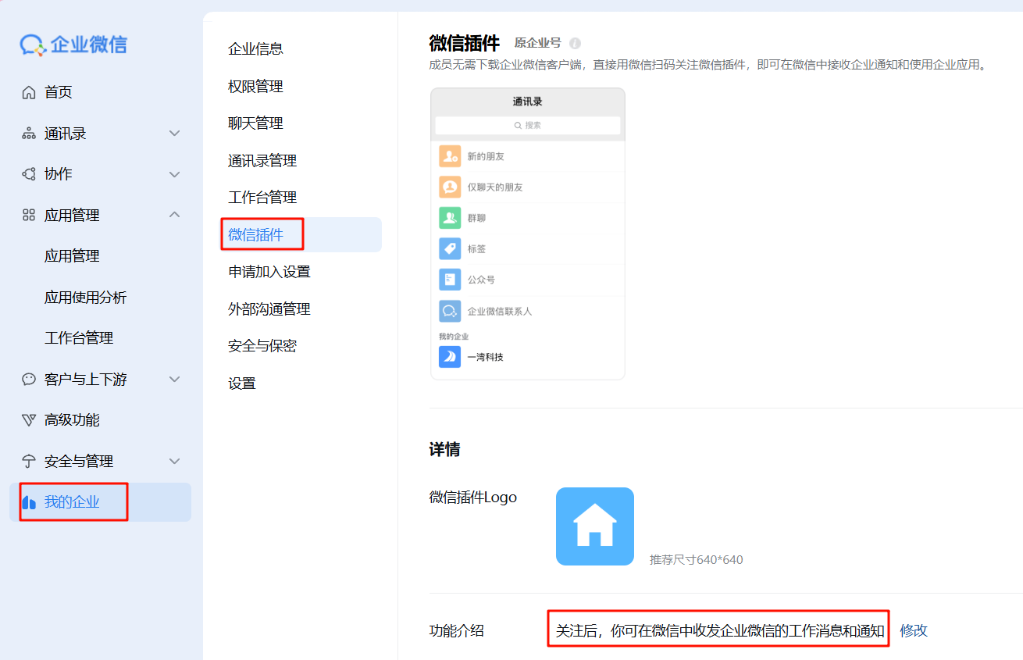The height and width of the screenshot is (660, 1023).
Task: Click the 高级功能 triangle icon
Action: tap(29, 420)
